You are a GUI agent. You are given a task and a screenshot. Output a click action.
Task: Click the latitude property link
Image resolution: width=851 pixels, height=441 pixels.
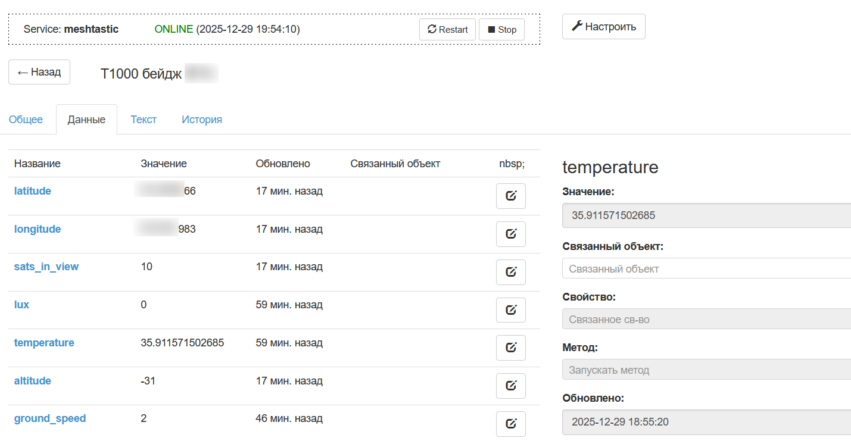point(33,191)
